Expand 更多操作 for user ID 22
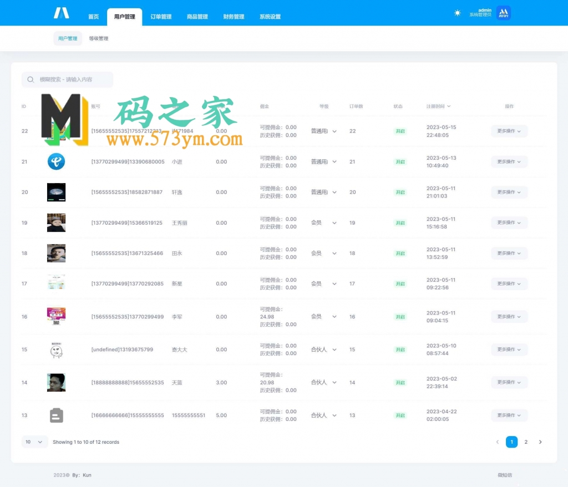The width and height of the screenshot is (568, 487). tap(509, 131)
